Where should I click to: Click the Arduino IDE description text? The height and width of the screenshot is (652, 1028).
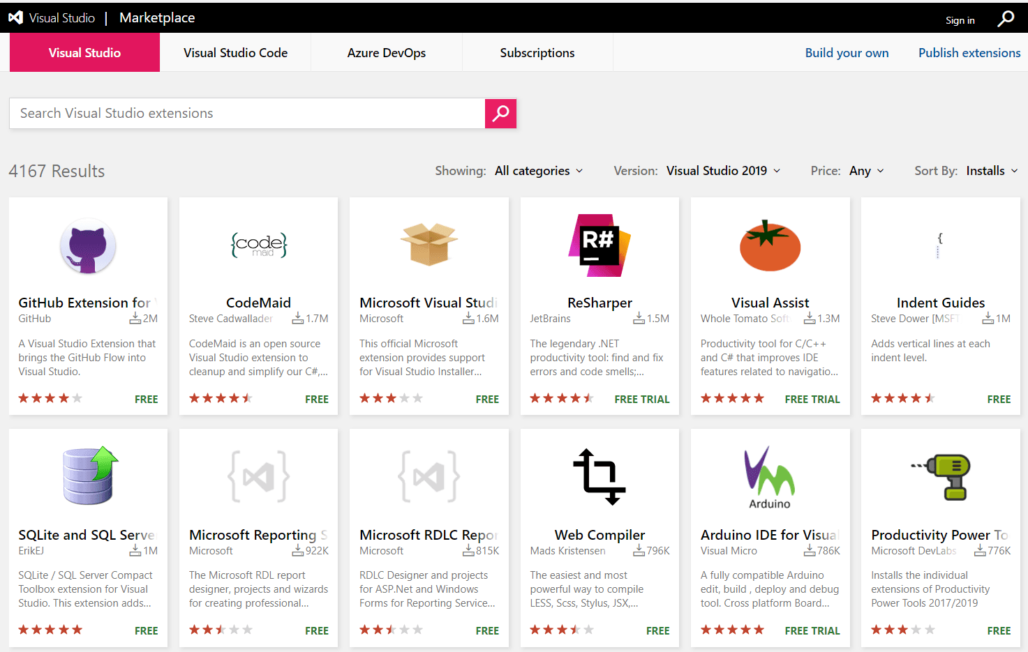(x=770, y=589)
